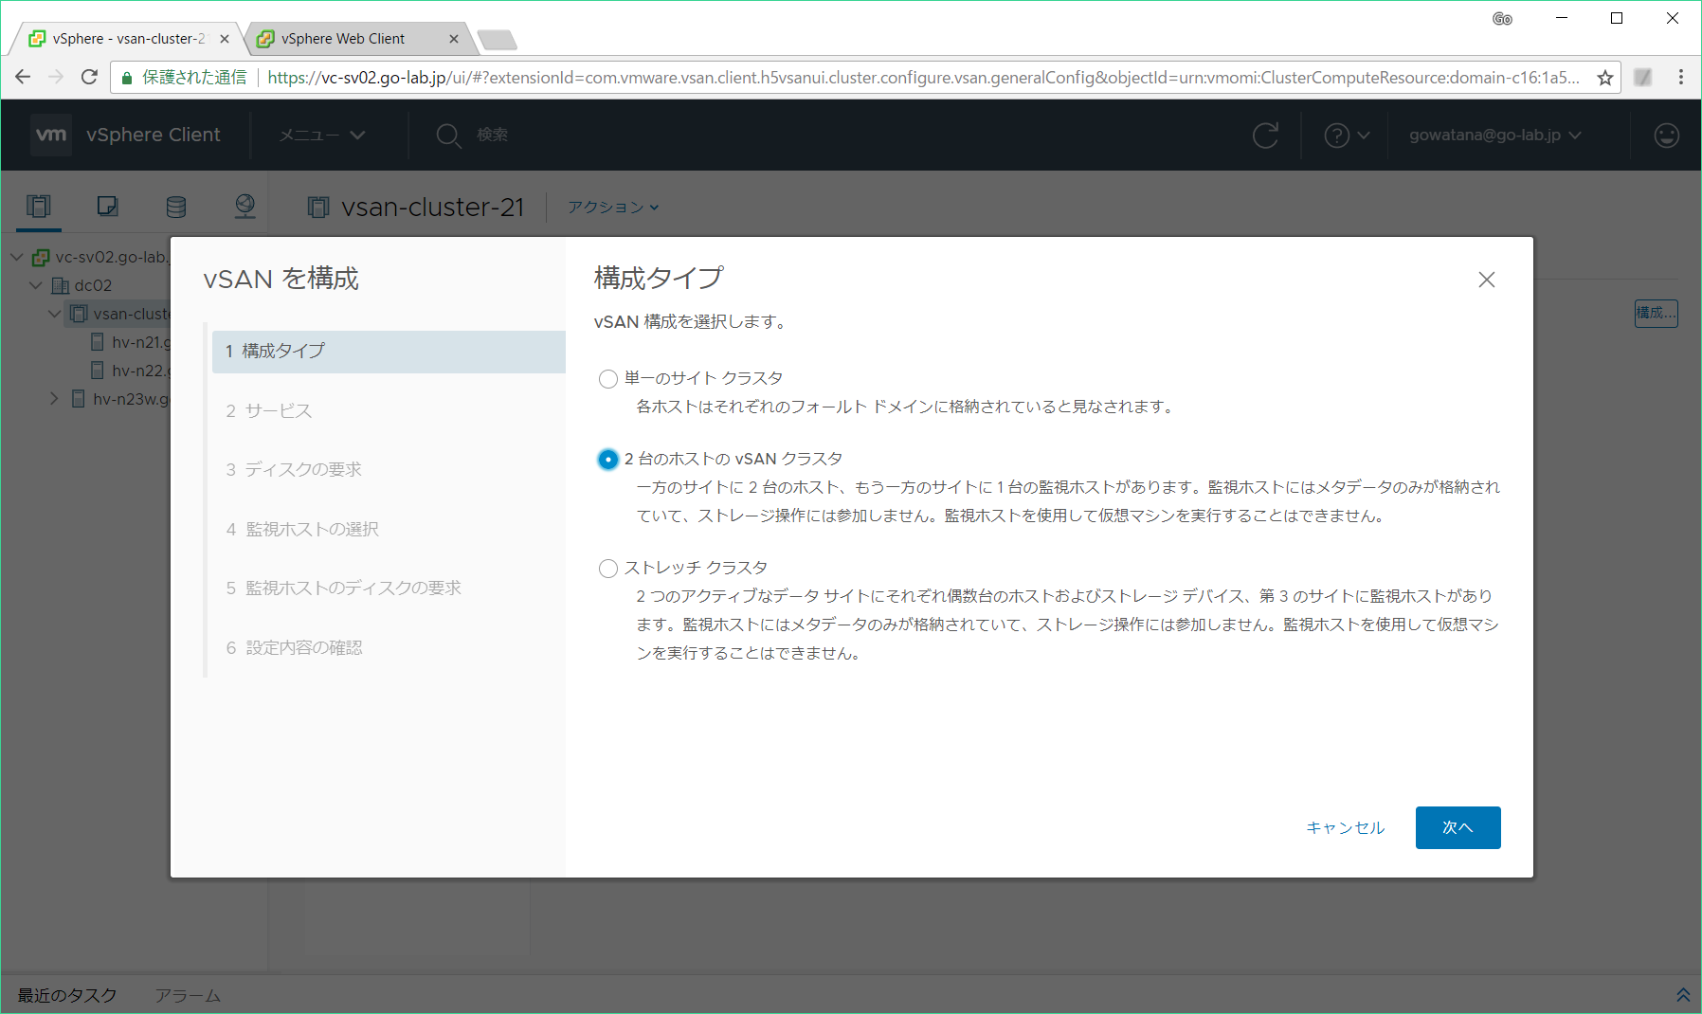Switch to アラーム tab
Screen dimensions: 1702x1014
click(x=188, y=995)
